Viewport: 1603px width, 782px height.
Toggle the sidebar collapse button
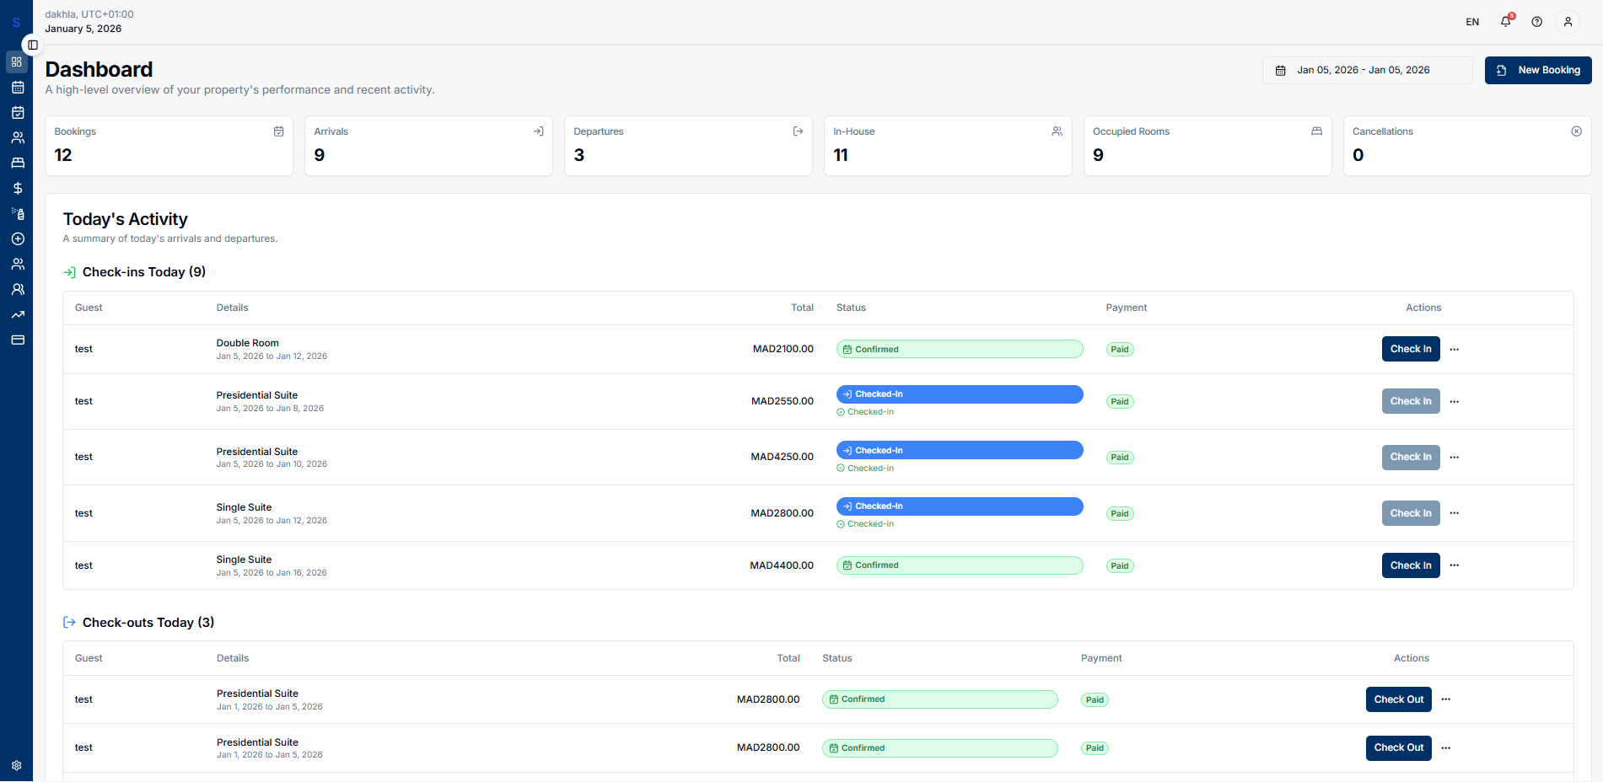click(x=33, y=45)
